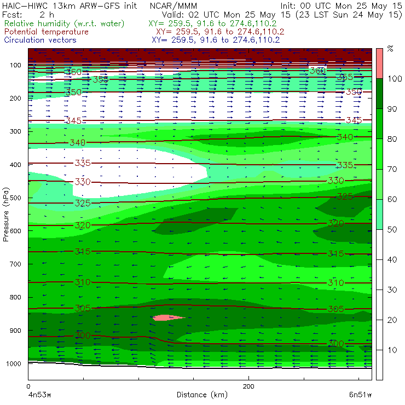Click the blue 'Circulation vectors' legend label
405x405 pixels.
click(x=40, y=40)
